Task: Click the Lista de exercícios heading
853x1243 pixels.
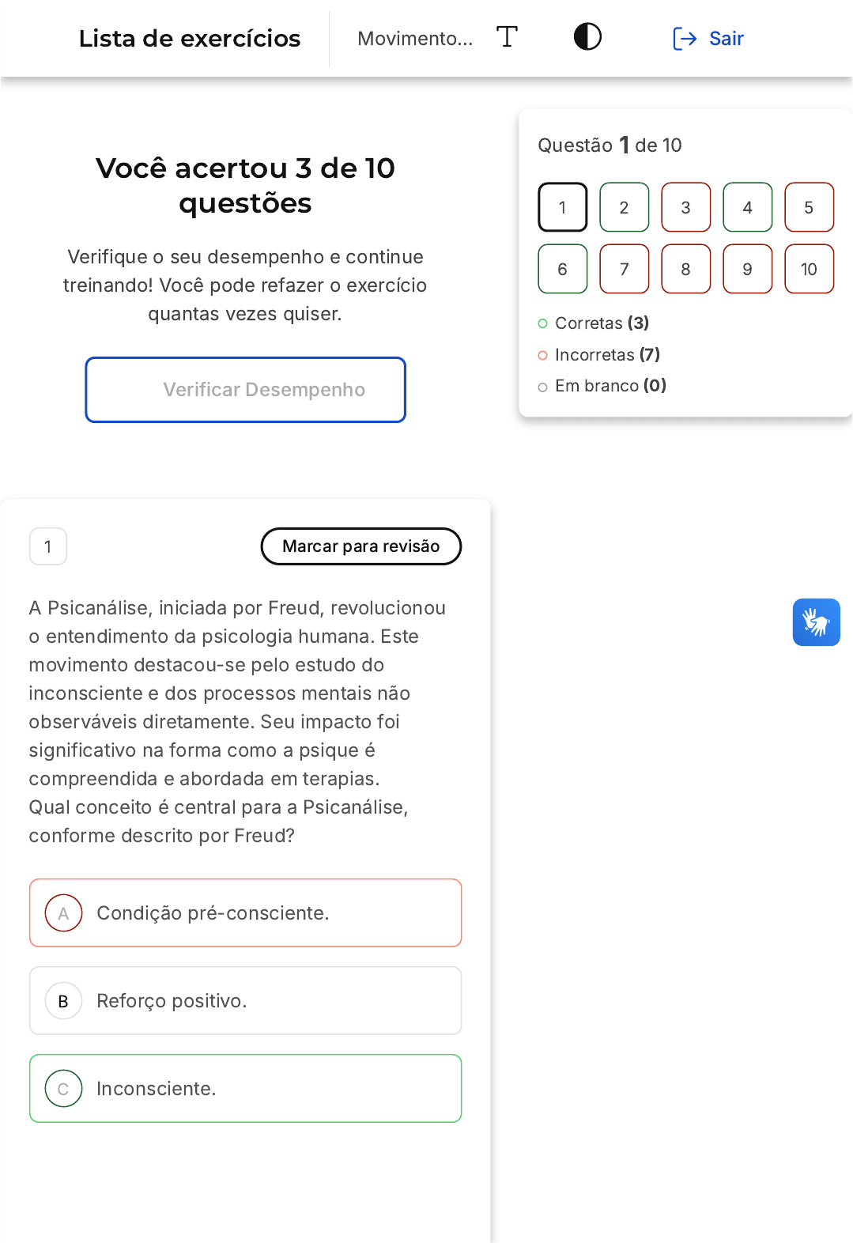Action: tap(190, 38)
